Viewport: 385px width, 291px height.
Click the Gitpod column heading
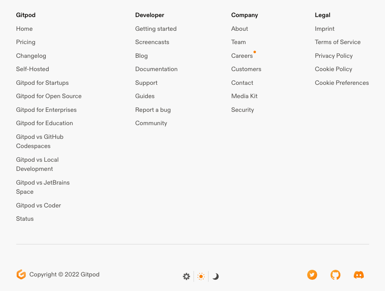pyautogui.click(x=26, y=15)
